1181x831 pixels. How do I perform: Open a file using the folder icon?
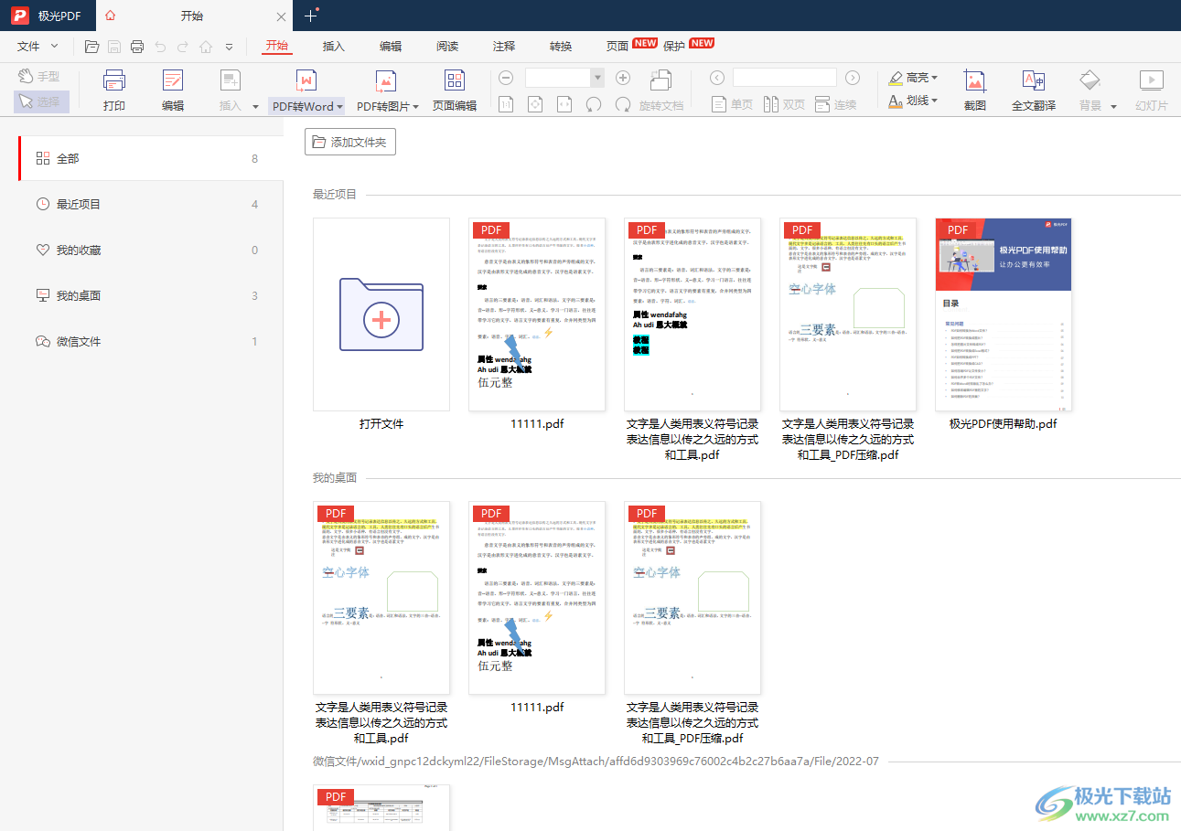click(91, 47)
